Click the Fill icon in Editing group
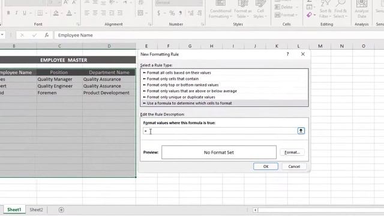Image resolution: width=384 pixels, height=216 pixels. coord(310,7)
